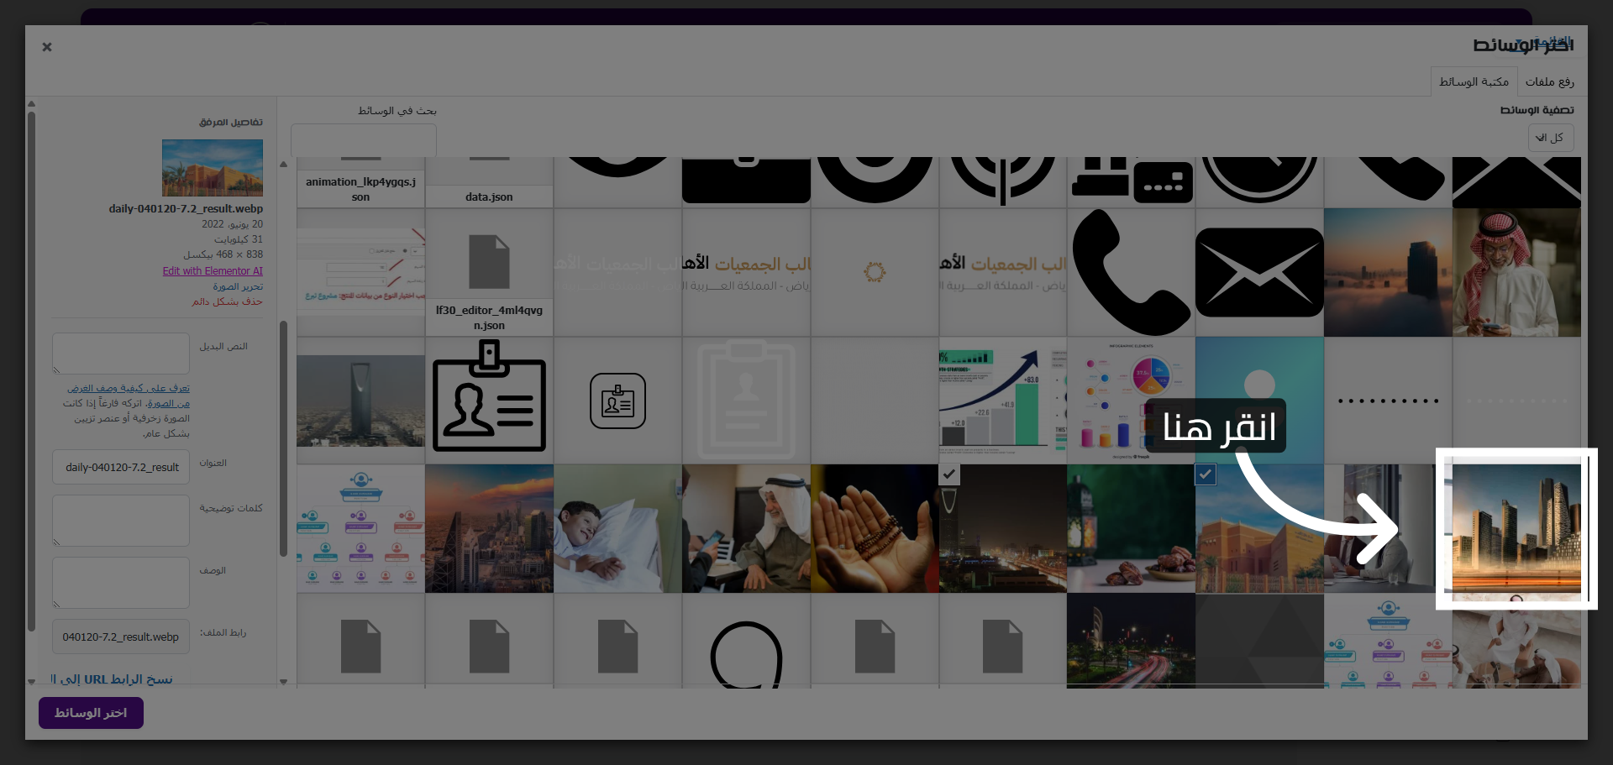Open the media filter dropdown 'كل الـ'
Screen dimensions: 1613x765
[1550, 138]
